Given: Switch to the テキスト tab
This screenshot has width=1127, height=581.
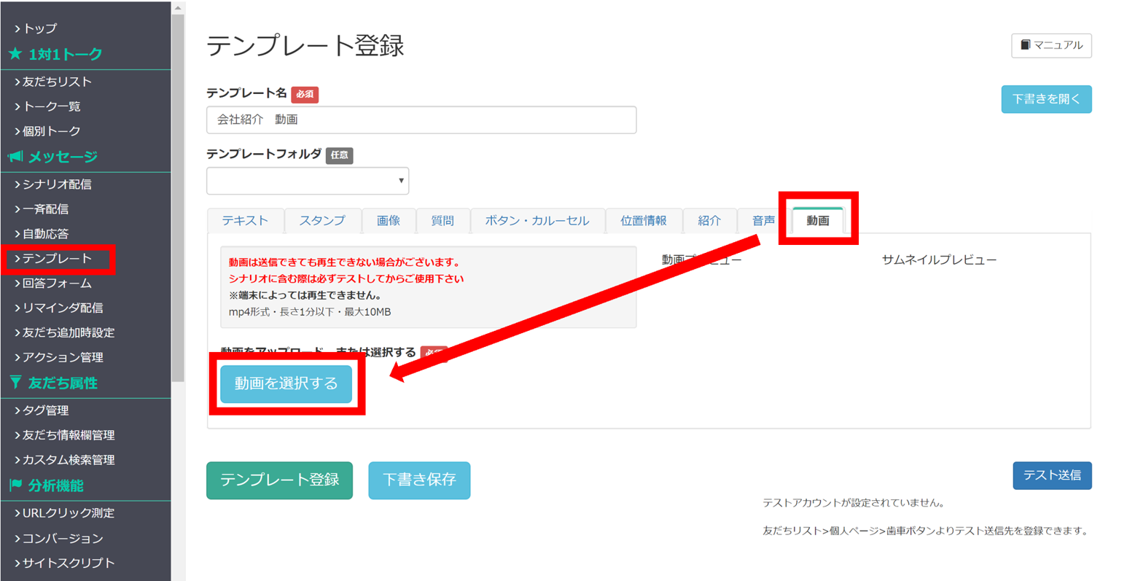Looking at the screenshot, I should coord(245,221).
